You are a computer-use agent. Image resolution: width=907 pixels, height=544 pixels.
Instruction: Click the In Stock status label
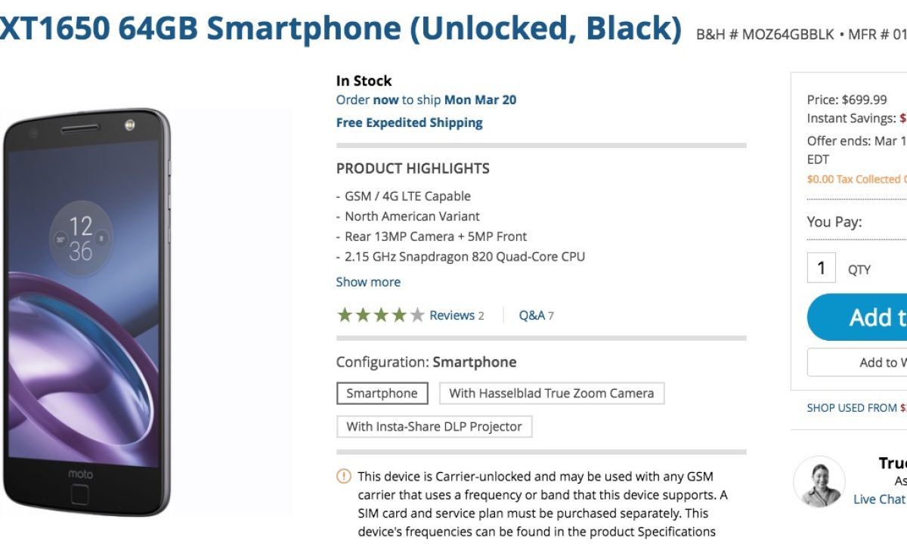click(364, 81)
